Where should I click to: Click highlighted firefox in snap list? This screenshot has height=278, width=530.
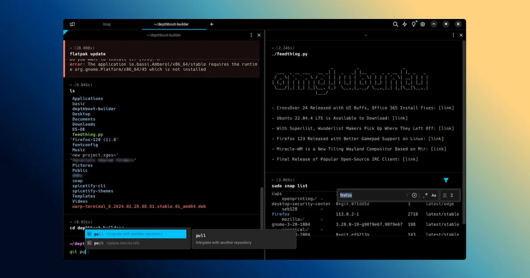[x=280, y=214]
